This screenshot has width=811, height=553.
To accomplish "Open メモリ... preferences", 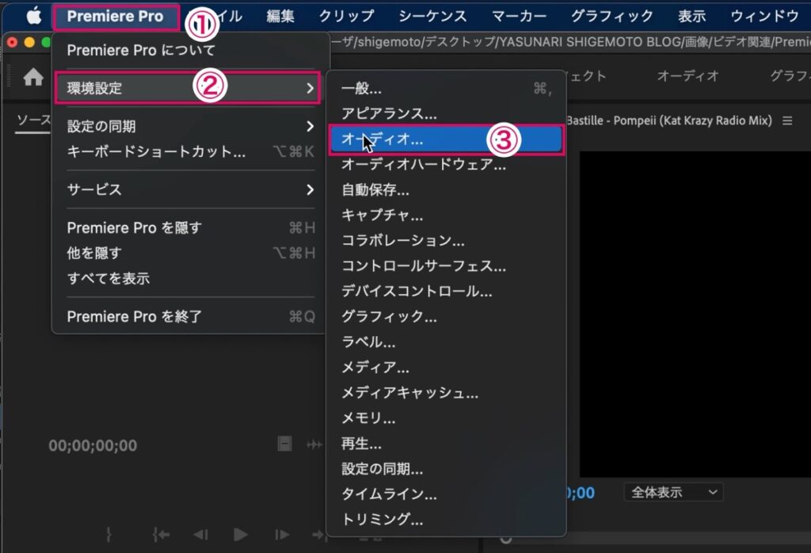I will [x=447, y=418].
